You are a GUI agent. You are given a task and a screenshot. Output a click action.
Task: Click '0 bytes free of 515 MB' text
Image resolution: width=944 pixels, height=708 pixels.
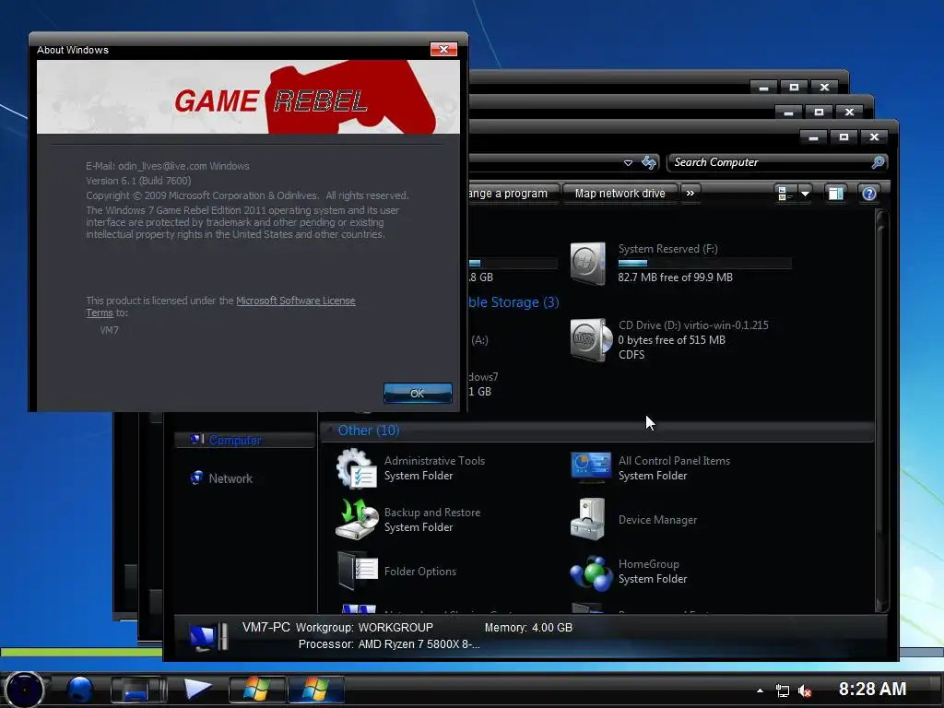tap(671, 340)
